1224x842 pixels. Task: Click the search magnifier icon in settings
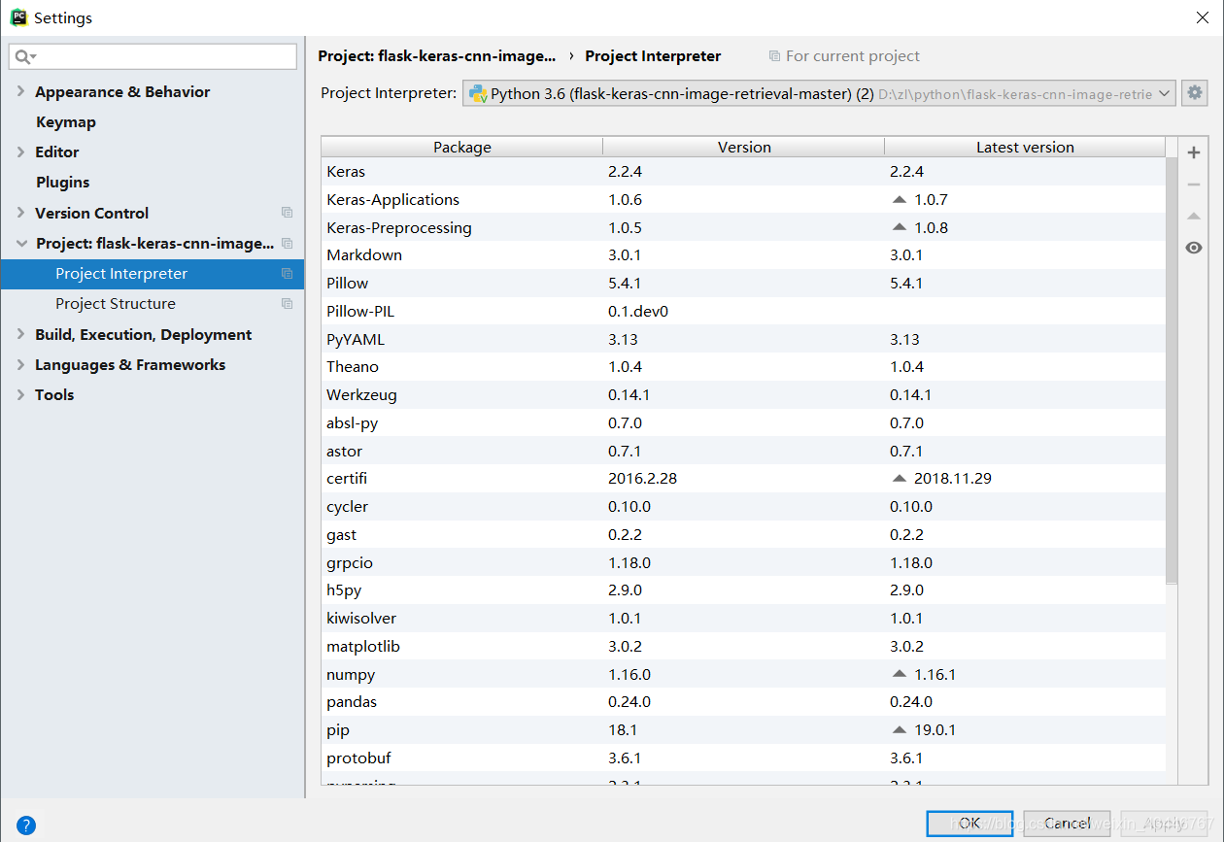point(25,57)
